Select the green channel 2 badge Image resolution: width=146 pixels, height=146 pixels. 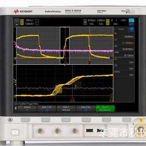(37, 22)
